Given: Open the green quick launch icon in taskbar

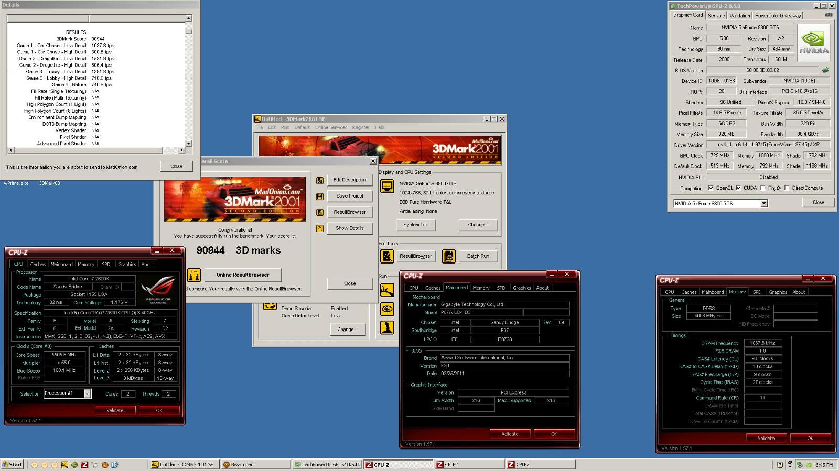Looking at the screenshot, I should pyautogui.click(x=74, y=465).
